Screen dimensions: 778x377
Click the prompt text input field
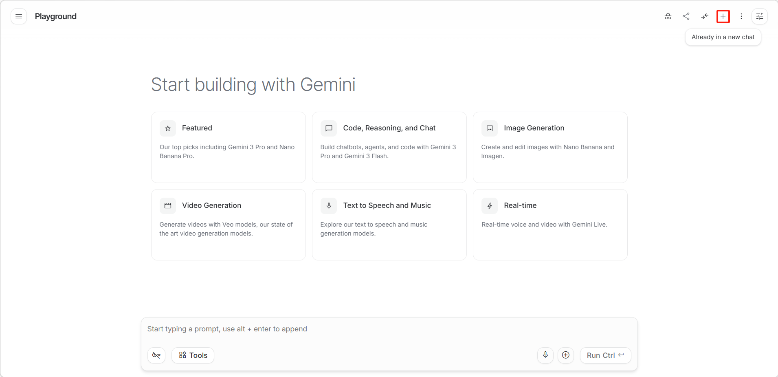point(389,329)
